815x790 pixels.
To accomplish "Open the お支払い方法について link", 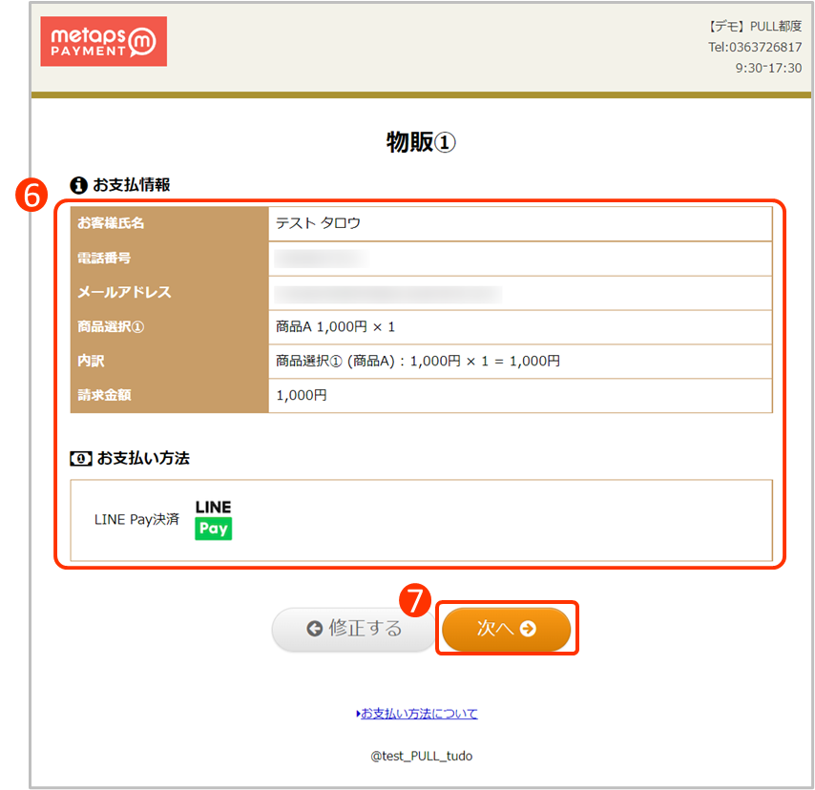I will [420, 713].
